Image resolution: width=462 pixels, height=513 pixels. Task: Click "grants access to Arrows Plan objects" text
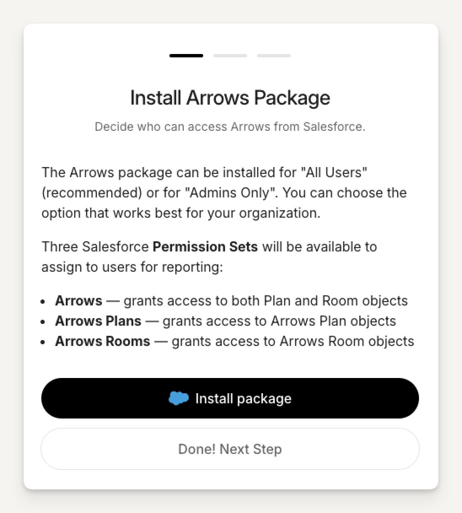[x=279, y=321]
